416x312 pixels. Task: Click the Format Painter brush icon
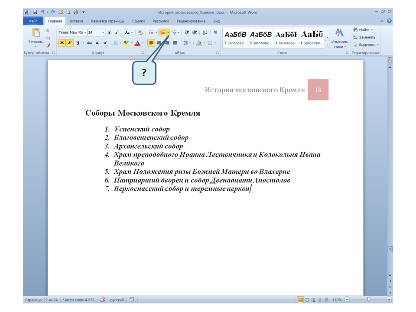coord(48,45)
